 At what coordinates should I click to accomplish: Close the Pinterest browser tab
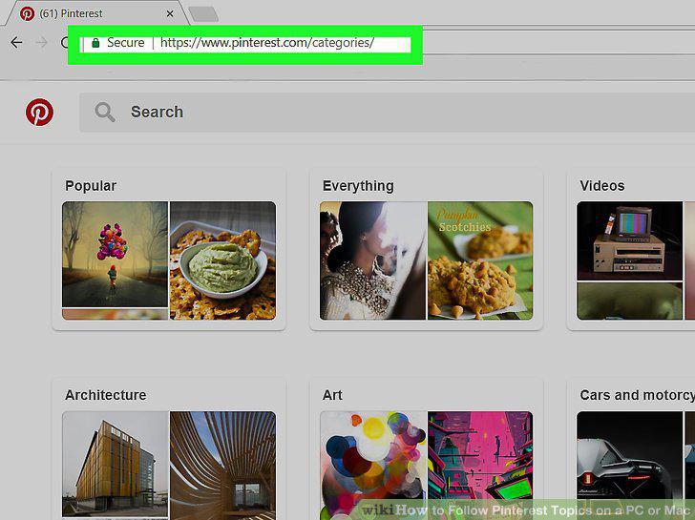point(170,14)
